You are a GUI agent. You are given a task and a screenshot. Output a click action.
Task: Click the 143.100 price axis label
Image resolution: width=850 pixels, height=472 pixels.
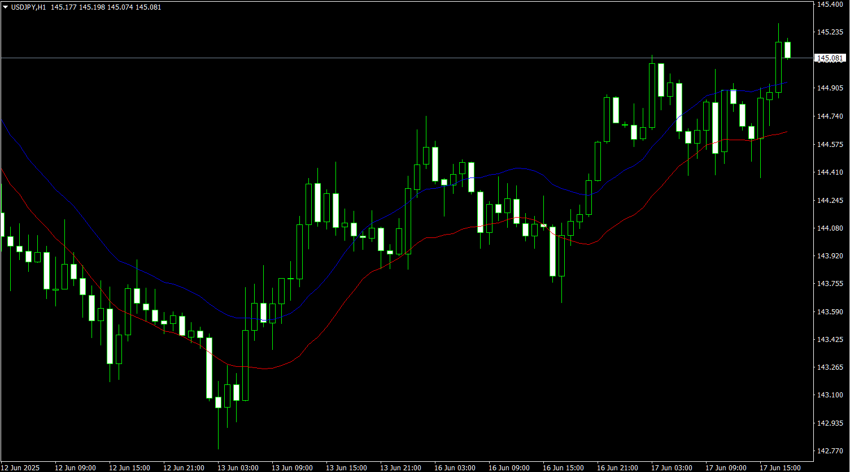click(x=830, y=395)
